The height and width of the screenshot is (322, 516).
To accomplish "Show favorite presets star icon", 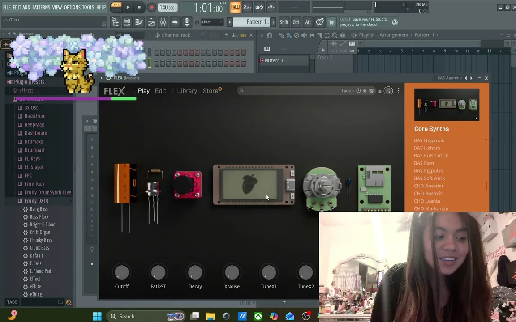I will (x=365, y=91).
